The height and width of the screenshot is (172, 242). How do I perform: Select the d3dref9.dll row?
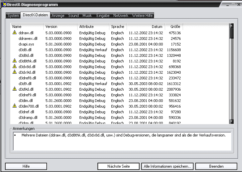pyautogui.click(x=96, y=95)
